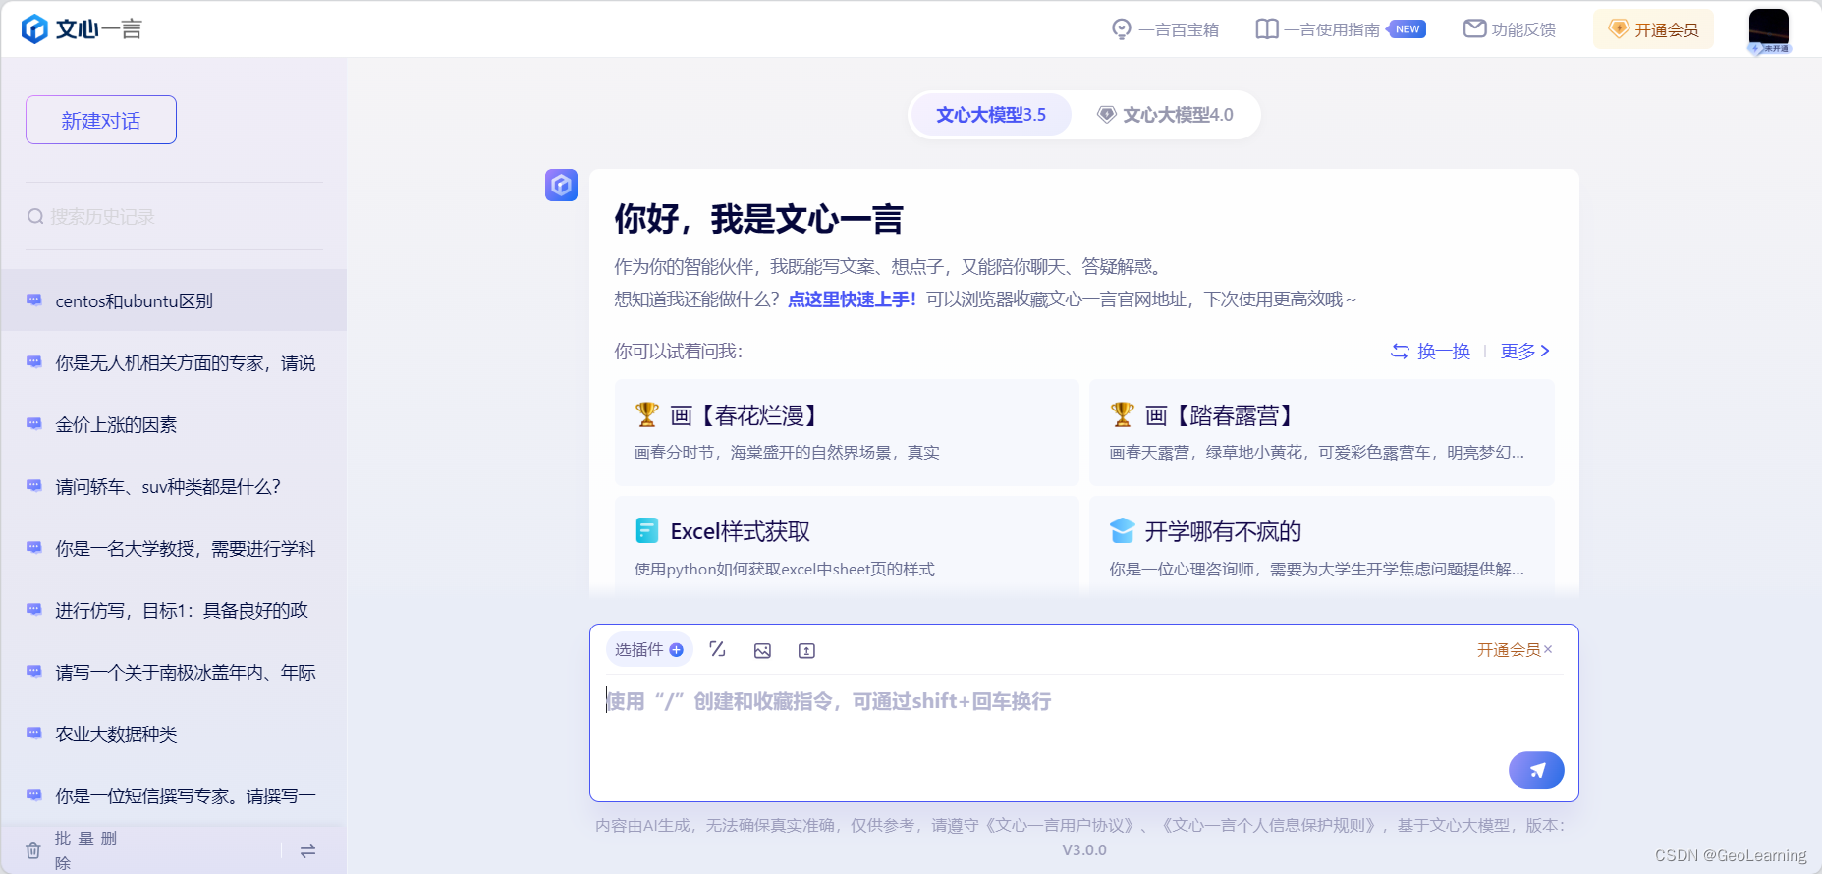Image resolution: width=1822 pixels, height=874 pixels.
Task: Switch to 文心大模型4.0 tab
Action: point(1165,115)
